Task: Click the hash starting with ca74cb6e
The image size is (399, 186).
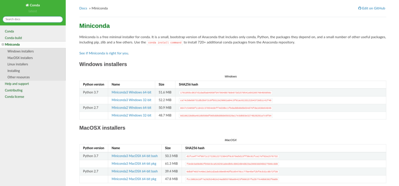Action: click(x=226, y=100)
